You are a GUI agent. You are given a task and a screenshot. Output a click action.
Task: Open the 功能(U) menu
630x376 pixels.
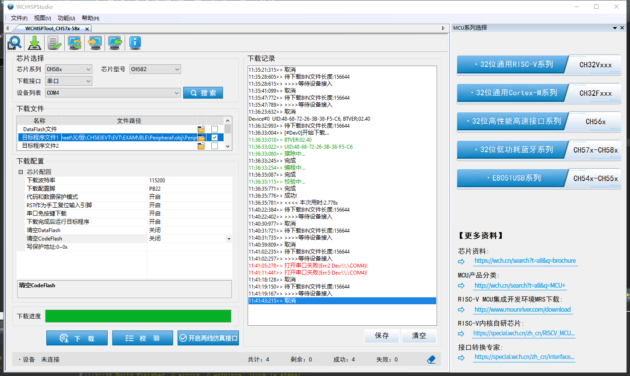[66, 18]
